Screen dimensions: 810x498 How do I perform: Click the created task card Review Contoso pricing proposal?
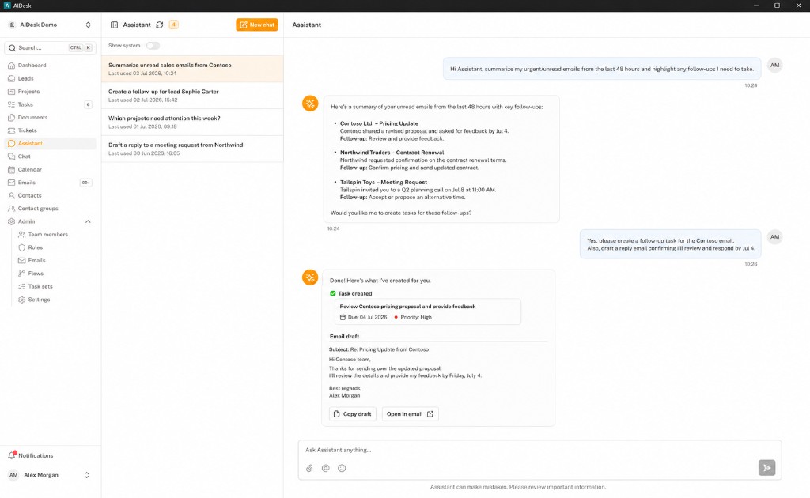[x=428, y=311]
